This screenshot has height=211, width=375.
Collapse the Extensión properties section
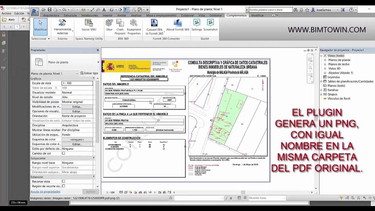coord(94,177)
